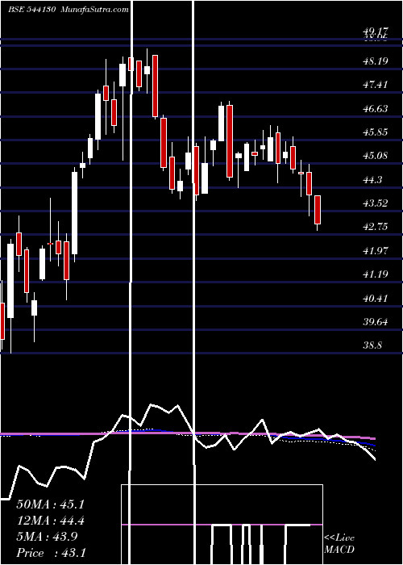Click the 'Price : 43.1' readout
Viewport: 403px width, 565px height.
pos(51,553)
